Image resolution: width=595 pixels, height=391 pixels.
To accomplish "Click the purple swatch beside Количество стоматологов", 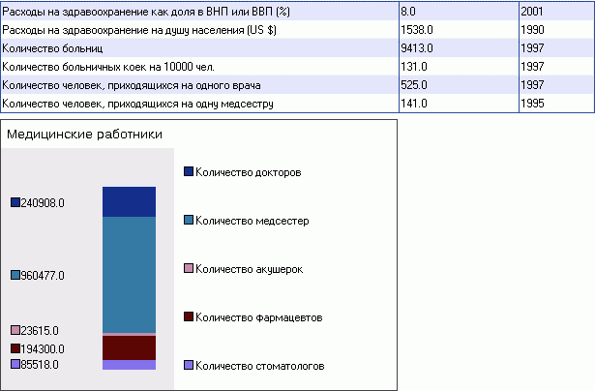I will pos(188,366).
